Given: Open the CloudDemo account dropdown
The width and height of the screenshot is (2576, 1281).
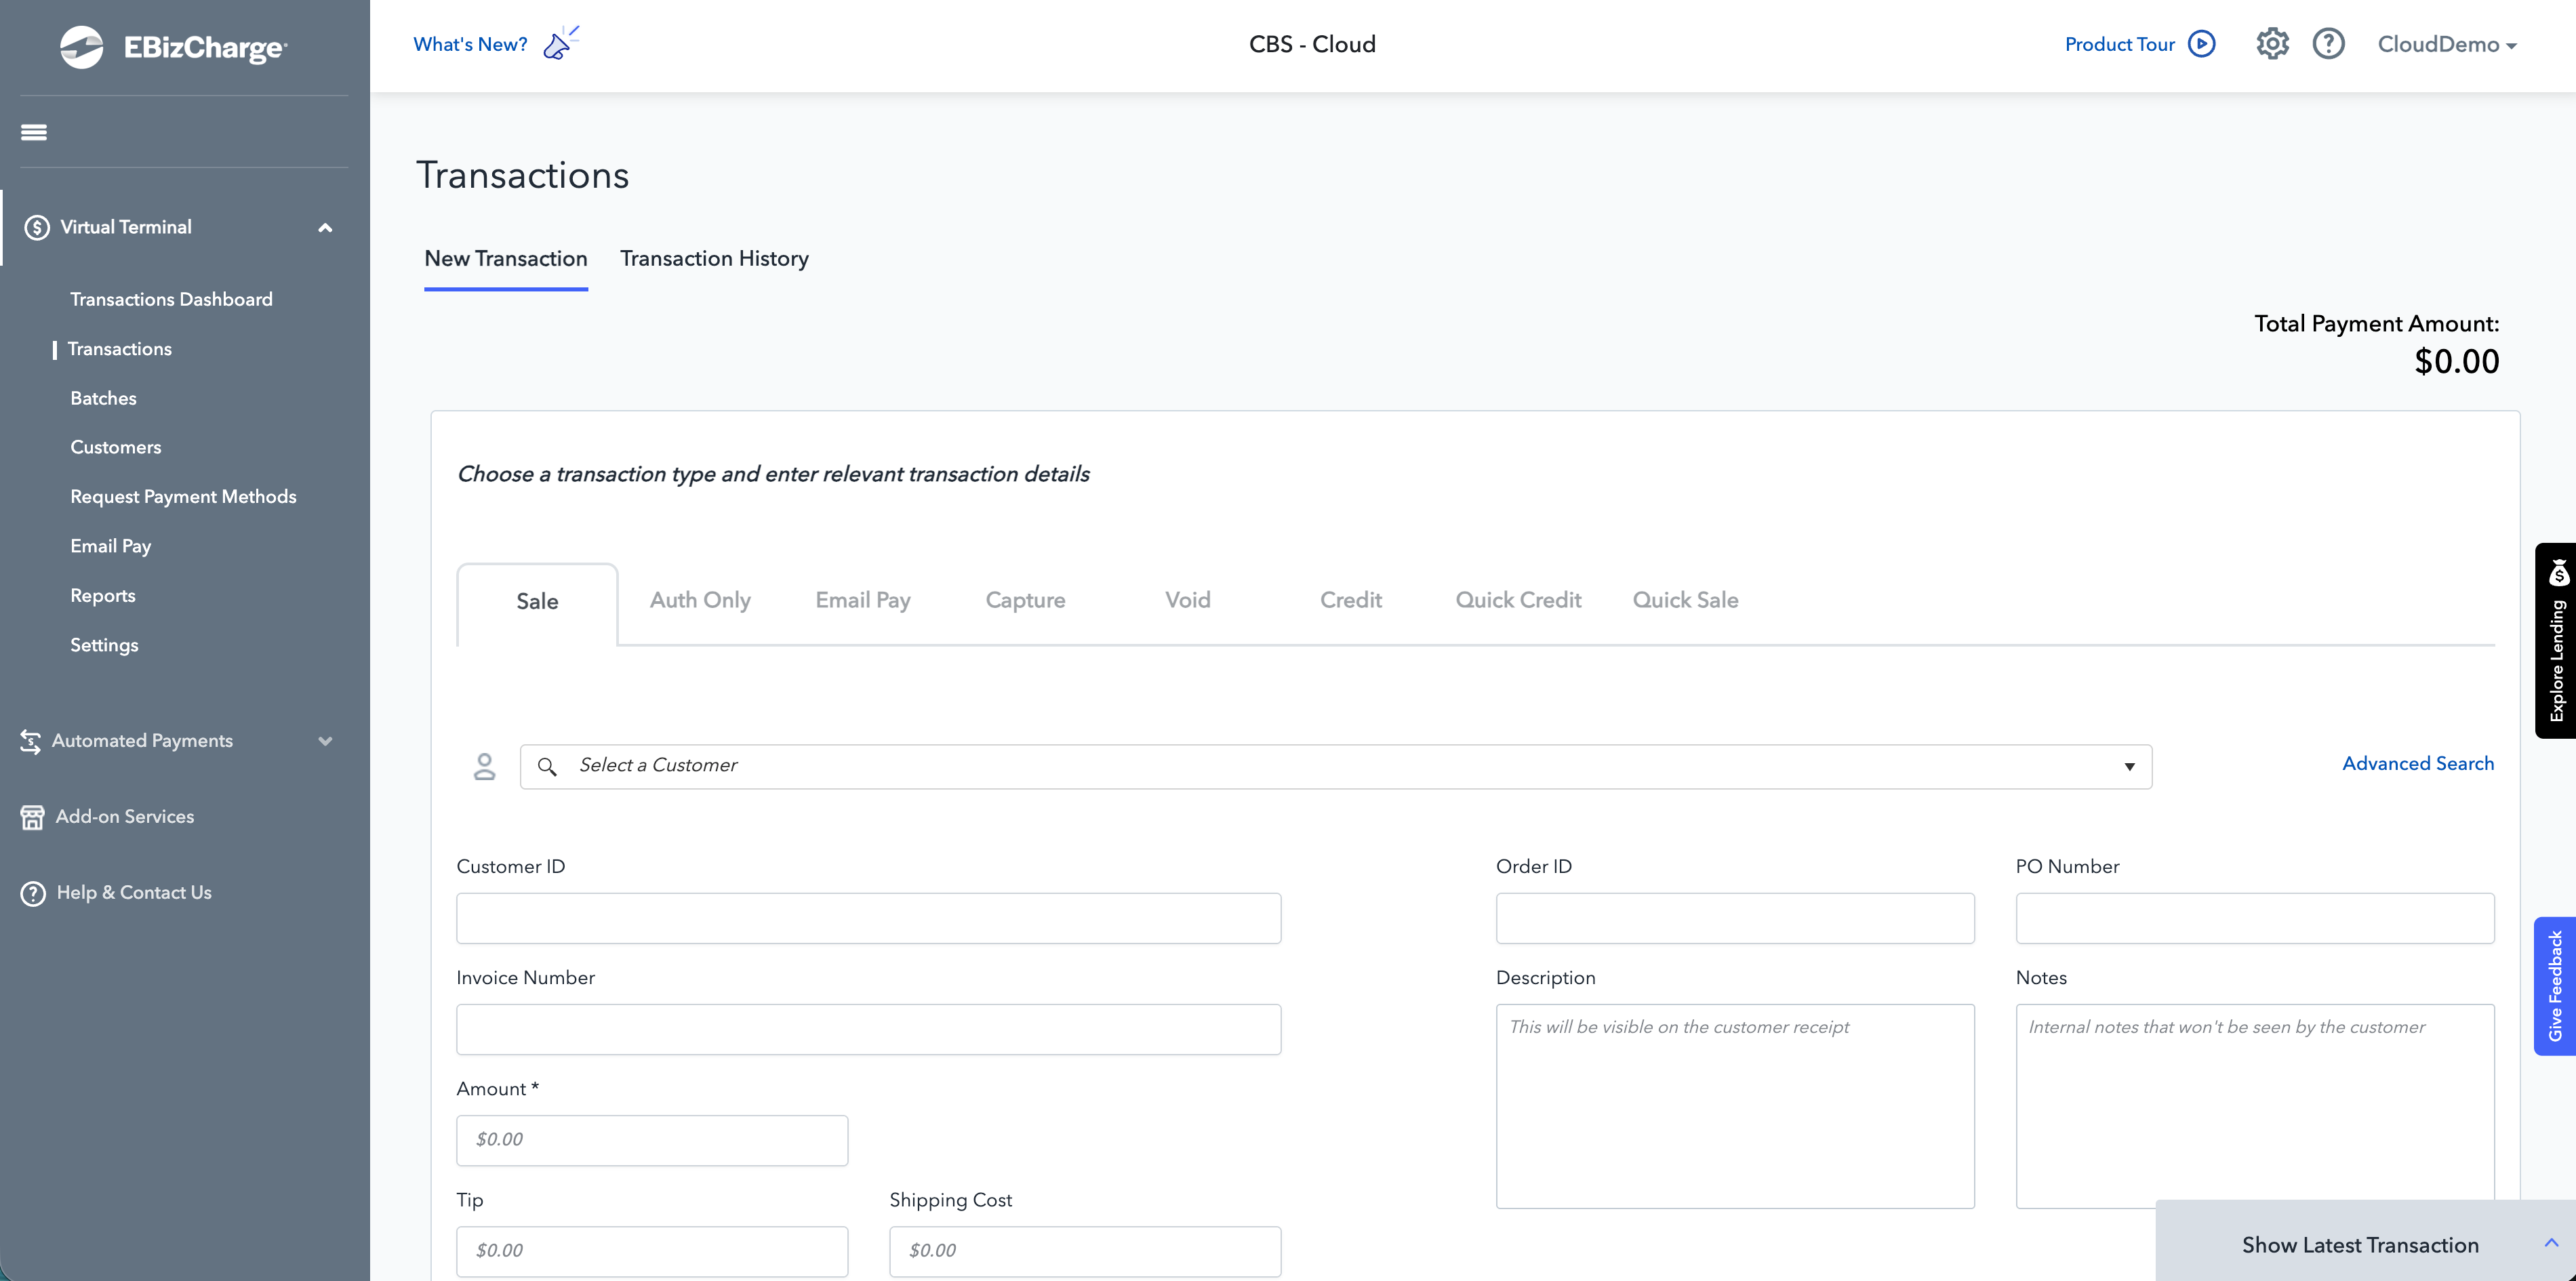Looking at the screenshot, I should [x=2447, y=44].
